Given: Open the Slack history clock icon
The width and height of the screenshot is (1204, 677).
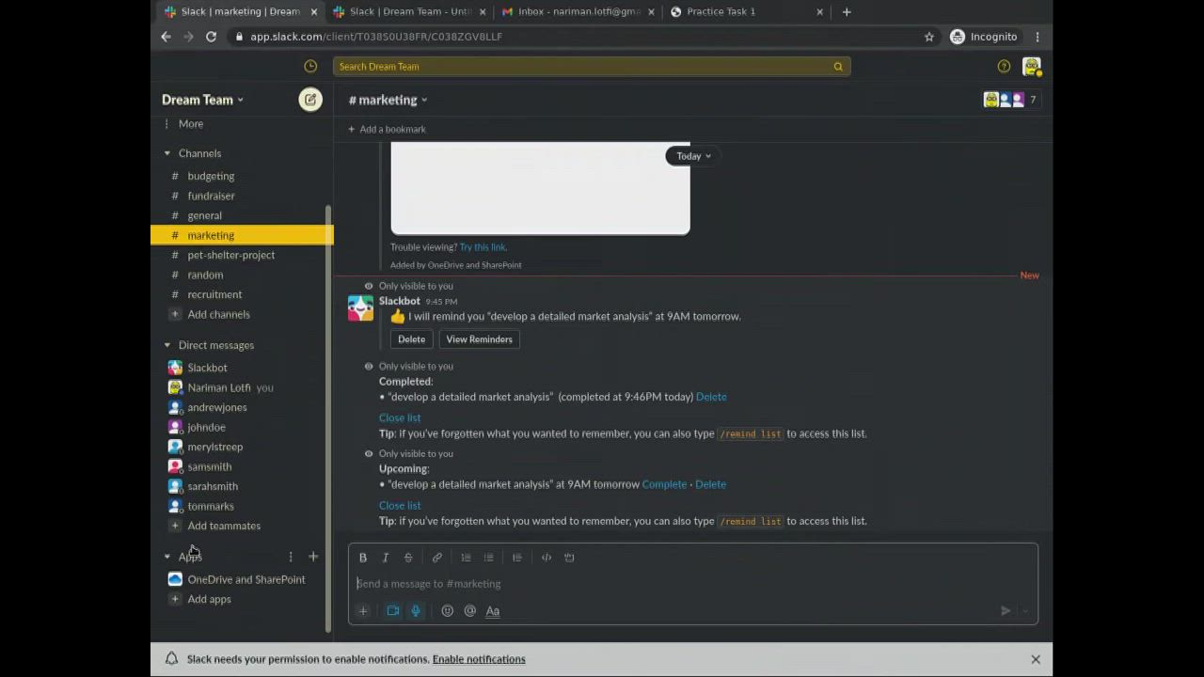Looking at the screenshot, I should [310, 66].
